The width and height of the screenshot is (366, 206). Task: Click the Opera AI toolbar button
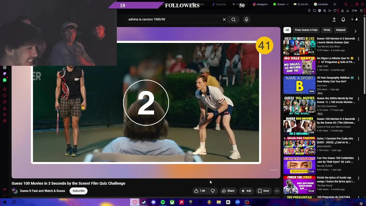click(x=355, y=11)
